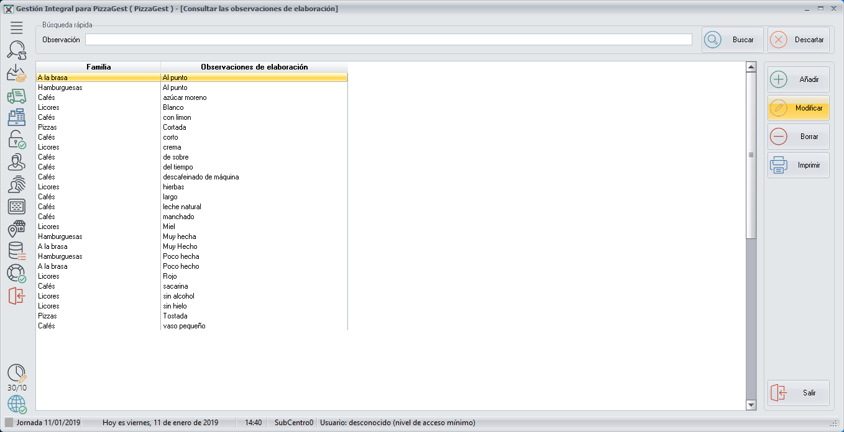The width and height of the screenshot is (844, 432).
Task: Sort by the Familia column header
Action: coord(99,67)
